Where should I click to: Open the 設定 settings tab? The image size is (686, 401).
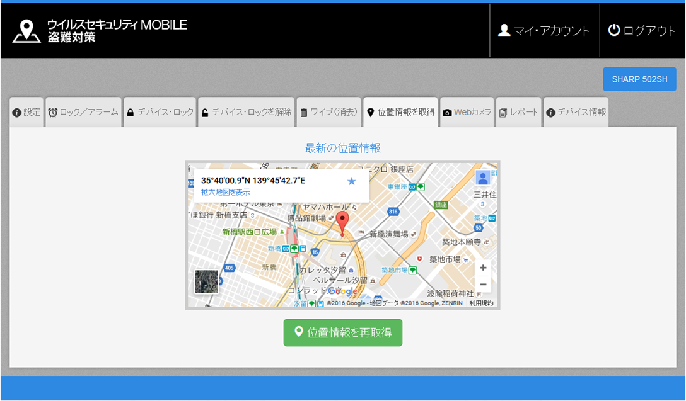pyautogui.click(x=26, y=112)
